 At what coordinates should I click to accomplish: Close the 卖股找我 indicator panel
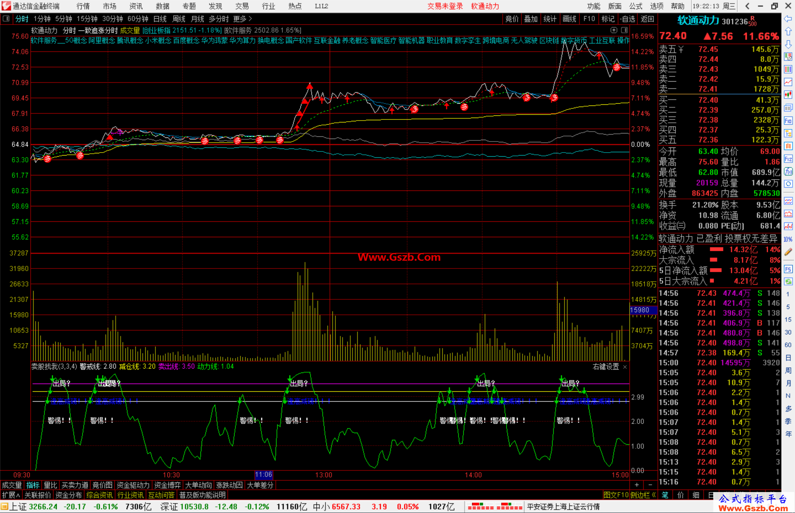[625, 367]
